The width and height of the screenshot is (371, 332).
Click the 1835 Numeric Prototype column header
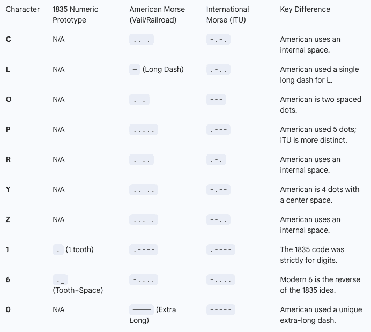tap(76, 14)
